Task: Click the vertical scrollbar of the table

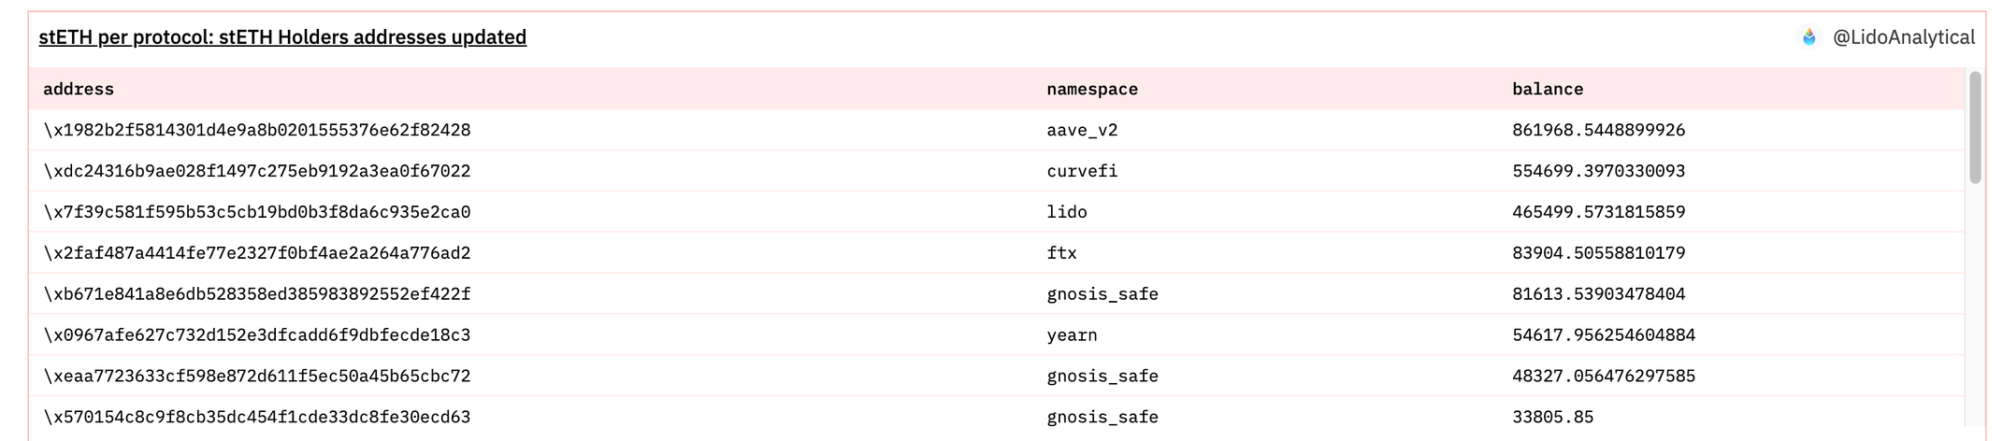Action: coord(1975,127)
